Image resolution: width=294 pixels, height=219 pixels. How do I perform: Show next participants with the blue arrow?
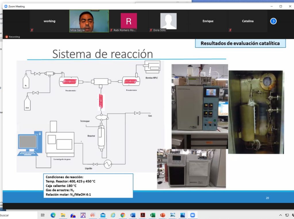(273, 21)
